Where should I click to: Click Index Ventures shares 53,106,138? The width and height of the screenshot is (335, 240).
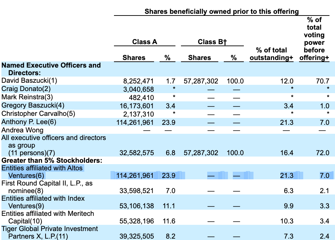(136, 206)
